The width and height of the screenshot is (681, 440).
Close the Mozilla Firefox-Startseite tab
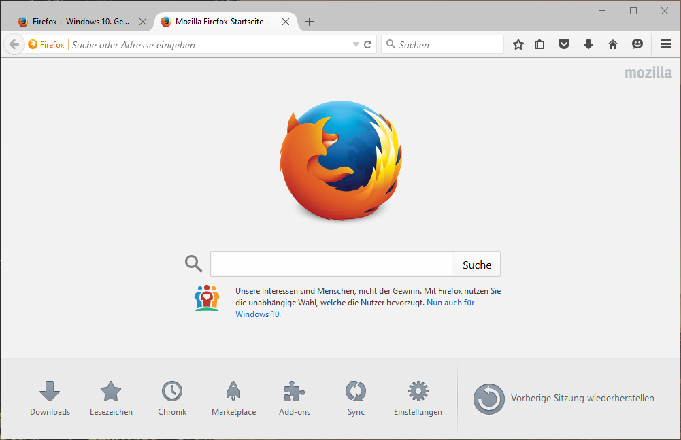[x=285, y=22]
